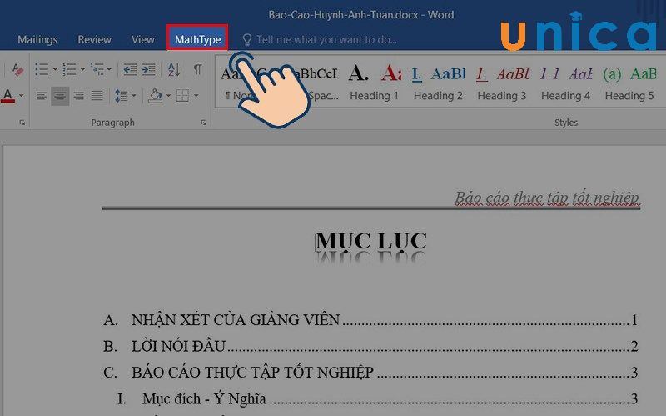Expand the Line Spacing dropdown arrow

tap(134, 96)
